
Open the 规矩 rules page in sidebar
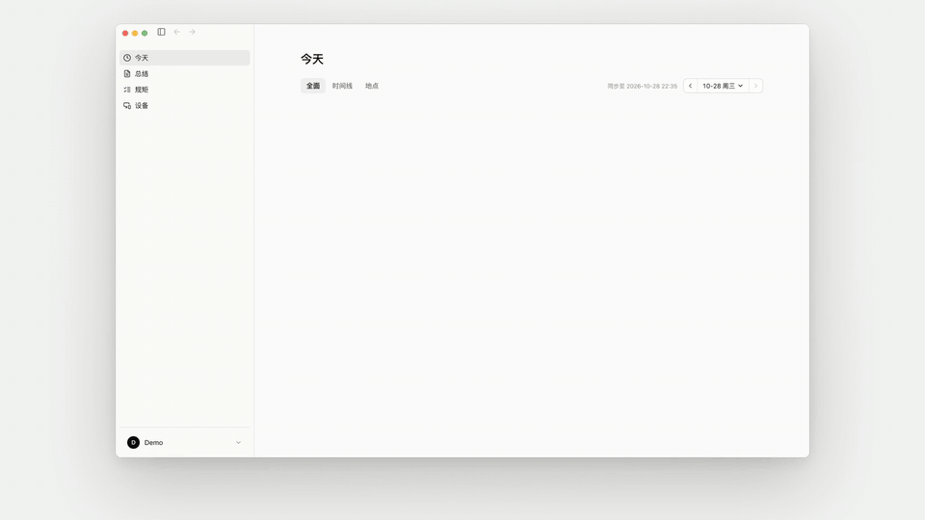point(185,90)
